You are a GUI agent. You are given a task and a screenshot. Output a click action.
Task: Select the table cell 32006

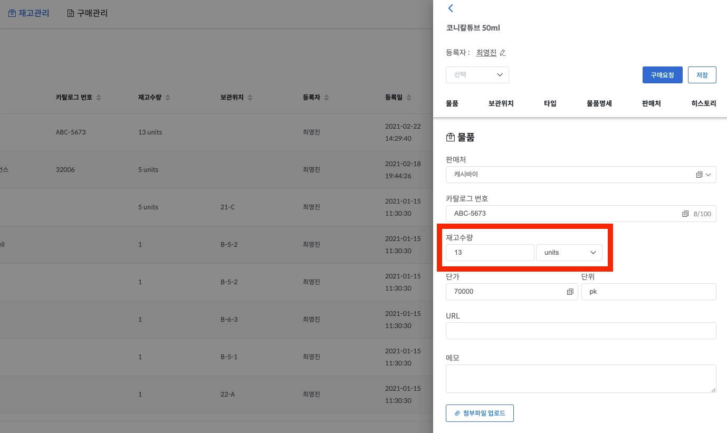(65, 170)
